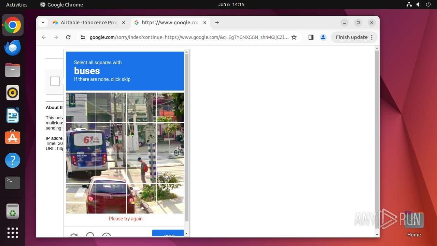Expand the tab search dropdown
This screenshot has width=437, height=246.
[x=43, y=23]
